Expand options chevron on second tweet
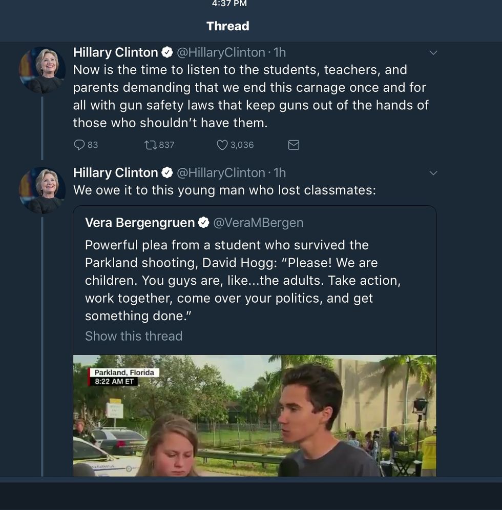Image resolution: width=502 pixels, height=510 pixels. 433,173
